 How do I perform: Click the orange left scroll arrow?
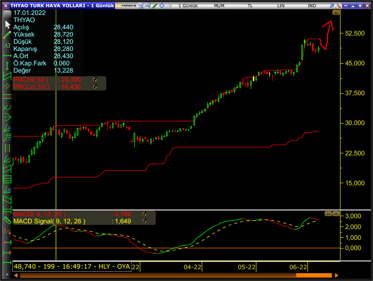(x=16, y=275)
